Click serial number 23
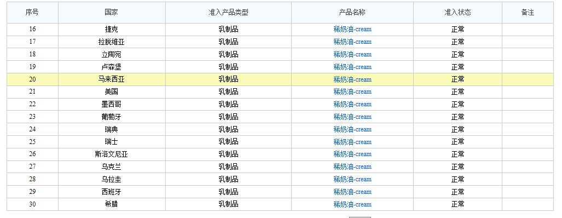 [x=32, y=117]
